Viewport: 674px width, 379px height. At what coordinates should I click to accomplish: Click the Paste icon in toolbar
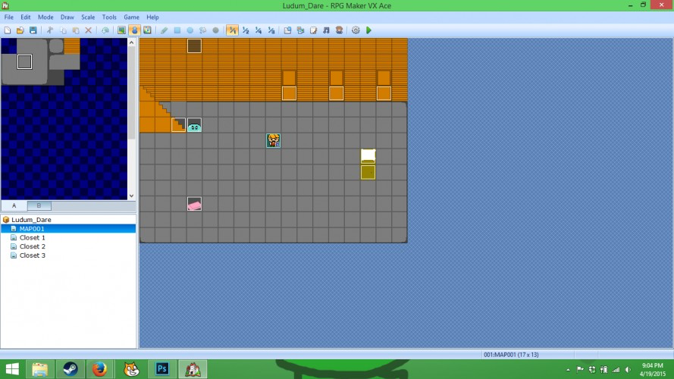coord(76,30)
